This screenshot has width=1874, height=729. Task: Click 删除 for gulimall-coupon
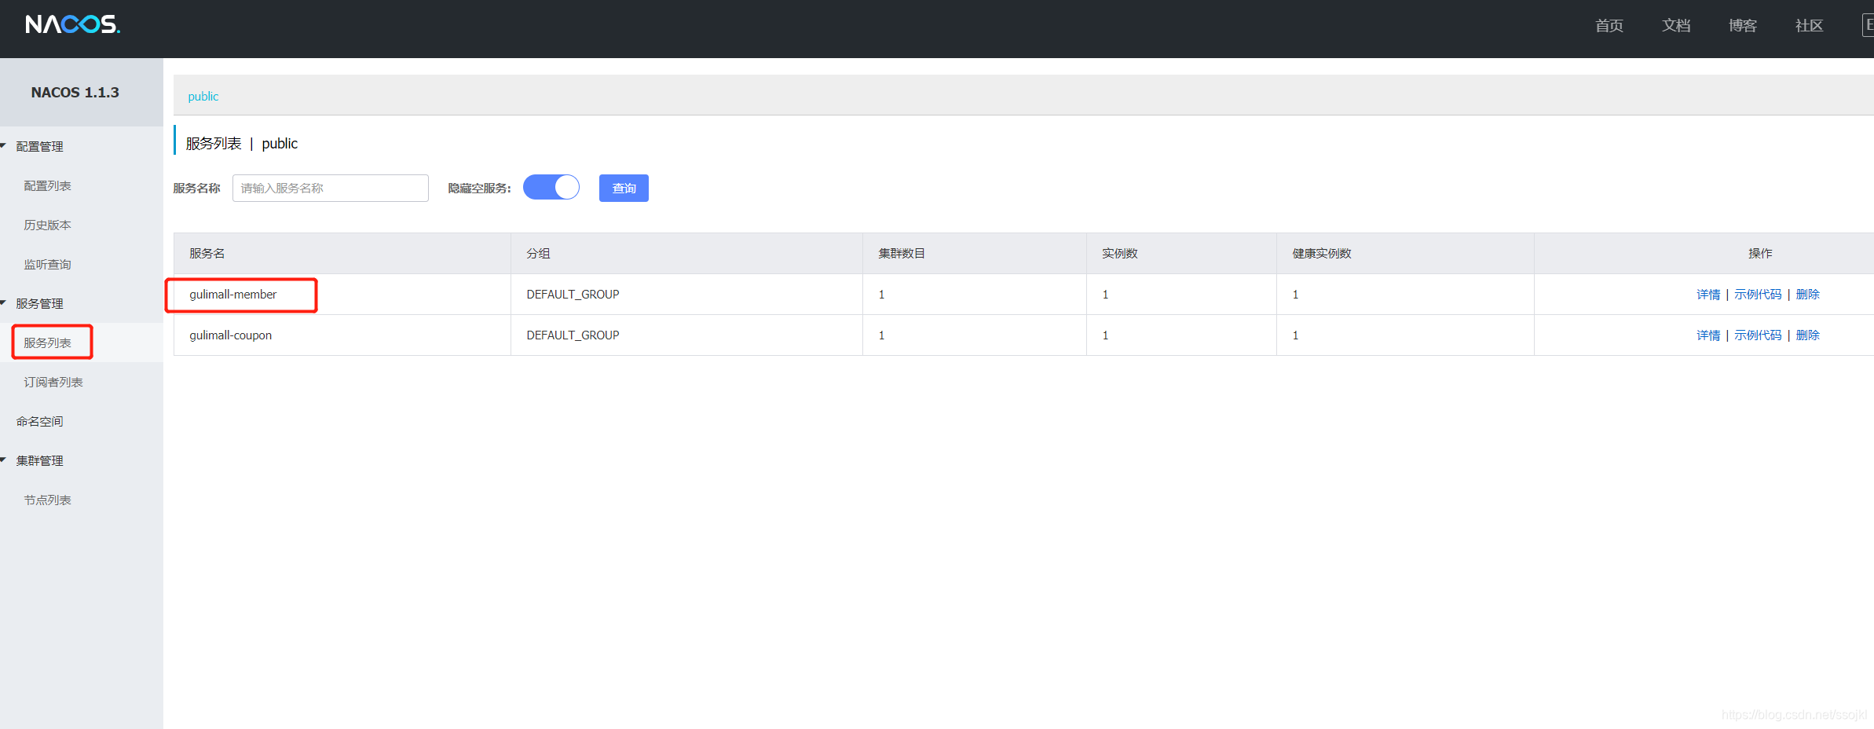pos(1807,335)
